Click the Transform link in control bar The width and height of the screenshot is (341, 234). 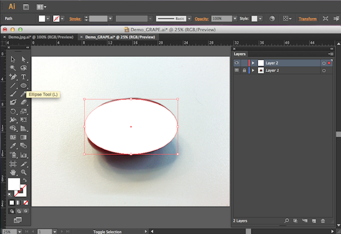pos(307,19)
